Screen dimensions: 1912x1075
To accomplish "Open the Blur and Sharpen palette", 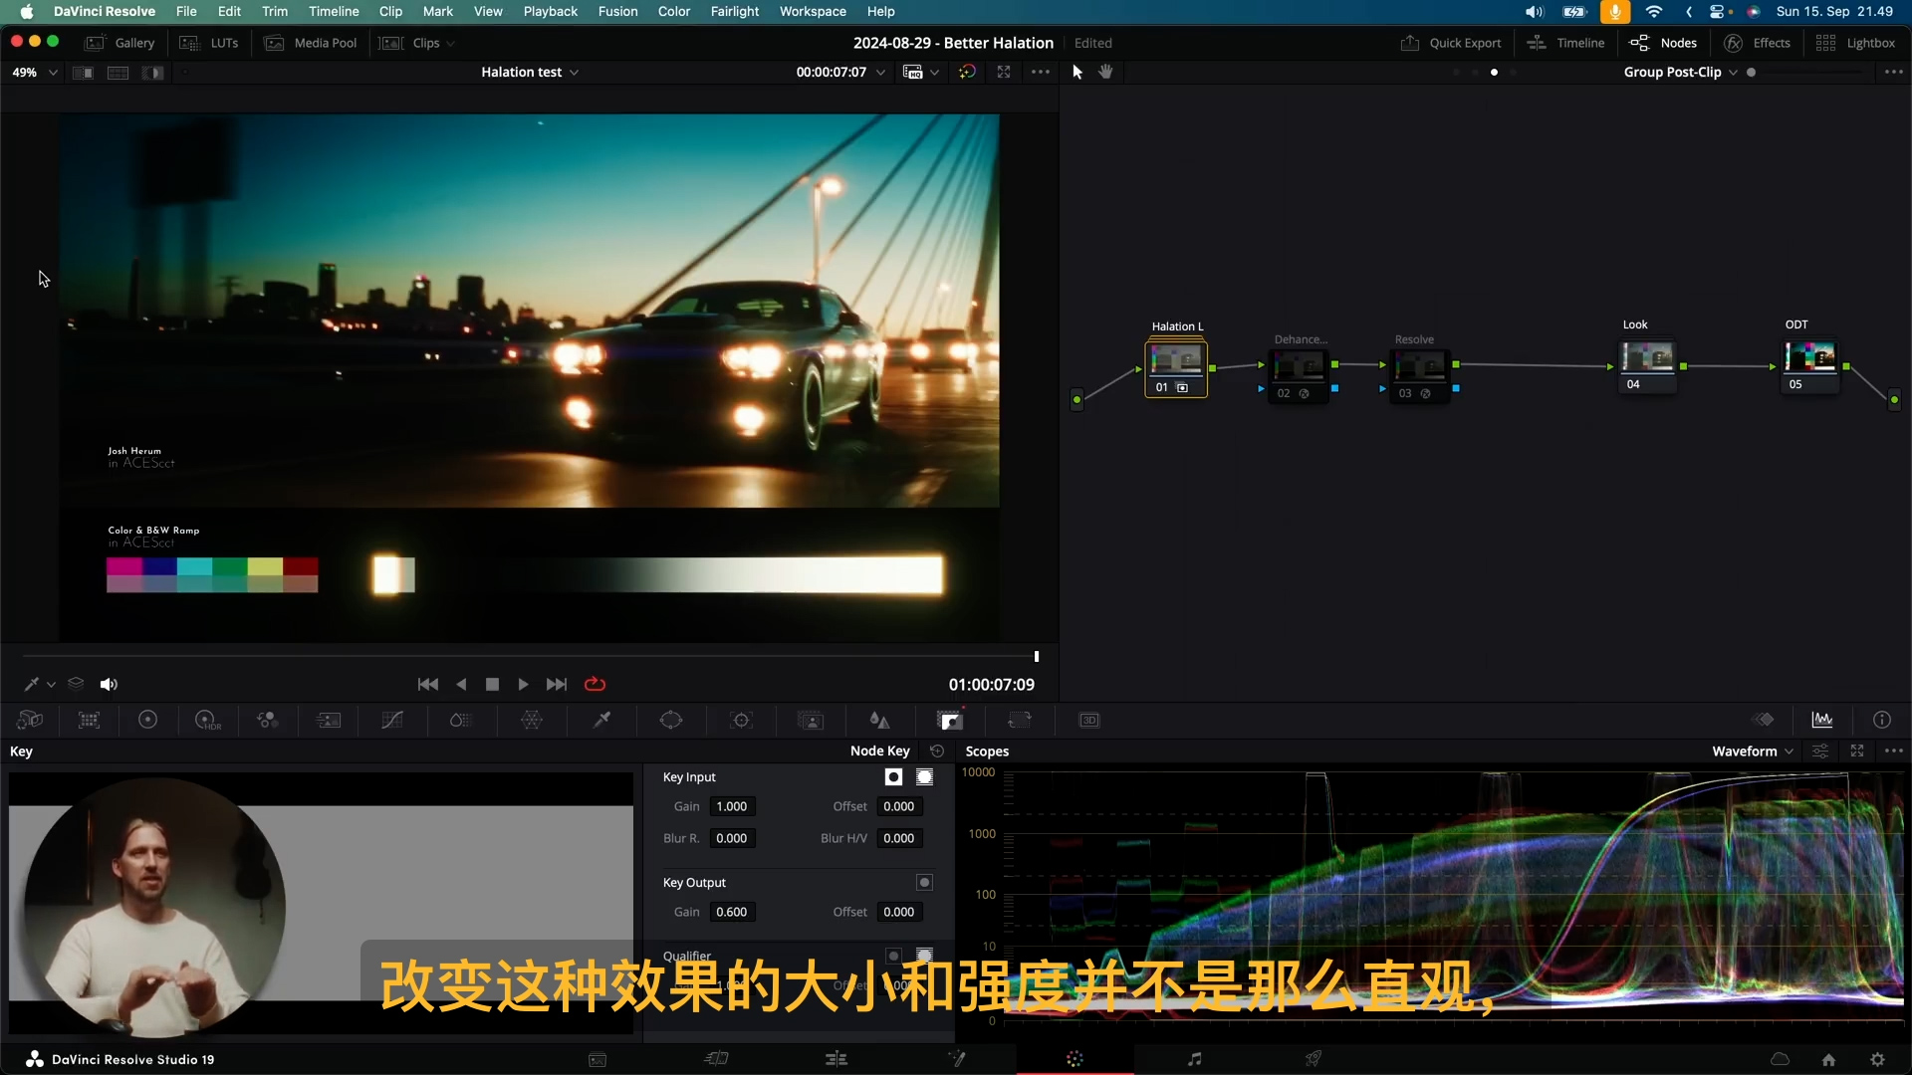I will 879,720.
